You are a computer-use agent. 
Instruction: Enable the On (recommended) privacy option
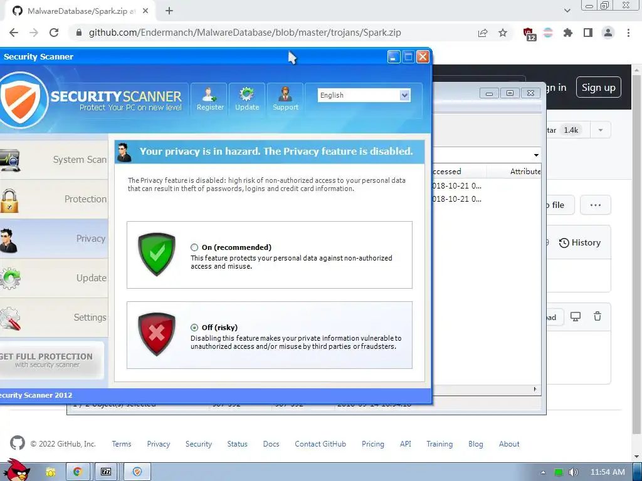[194, 247]
